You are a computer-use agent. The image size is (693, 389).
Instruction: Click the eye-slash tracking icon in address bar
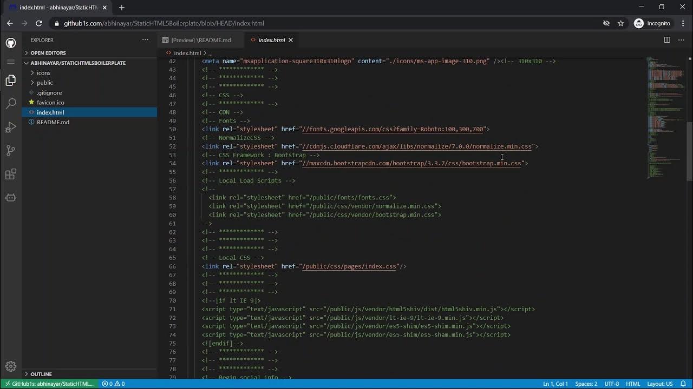pyautogui.click(x=606, y=23)
